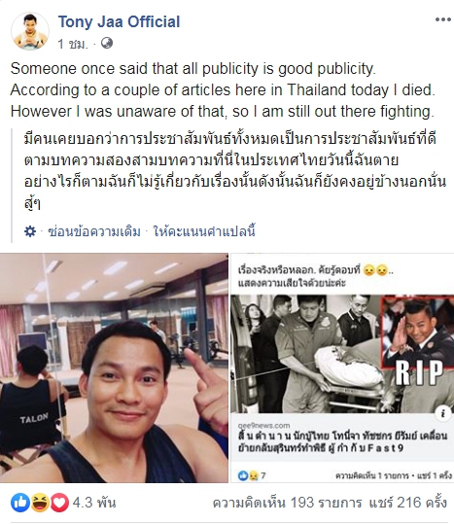
Task: Click the info icon on the article image
Action: [442, 414]
